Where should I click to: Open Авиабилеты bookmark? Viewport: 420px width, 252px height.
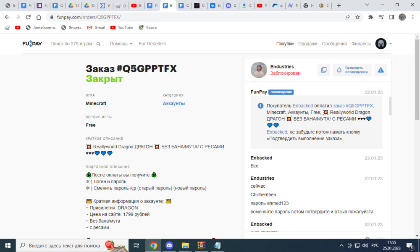(40, 28)
